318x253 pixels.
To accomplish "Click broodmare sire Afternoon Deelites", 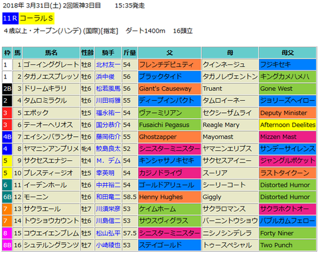I will [287, 125].
